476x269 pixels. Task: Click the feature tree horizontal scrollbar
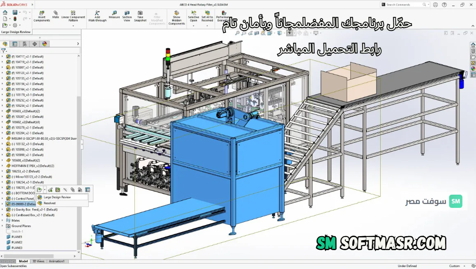(28, 256)
